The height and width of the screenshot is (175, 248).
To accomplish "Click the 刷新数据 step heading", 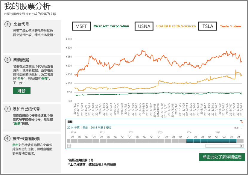I will click(21, 60).
